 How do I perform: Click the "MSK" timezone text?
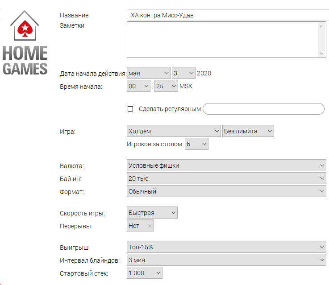(x=186, y=86)
